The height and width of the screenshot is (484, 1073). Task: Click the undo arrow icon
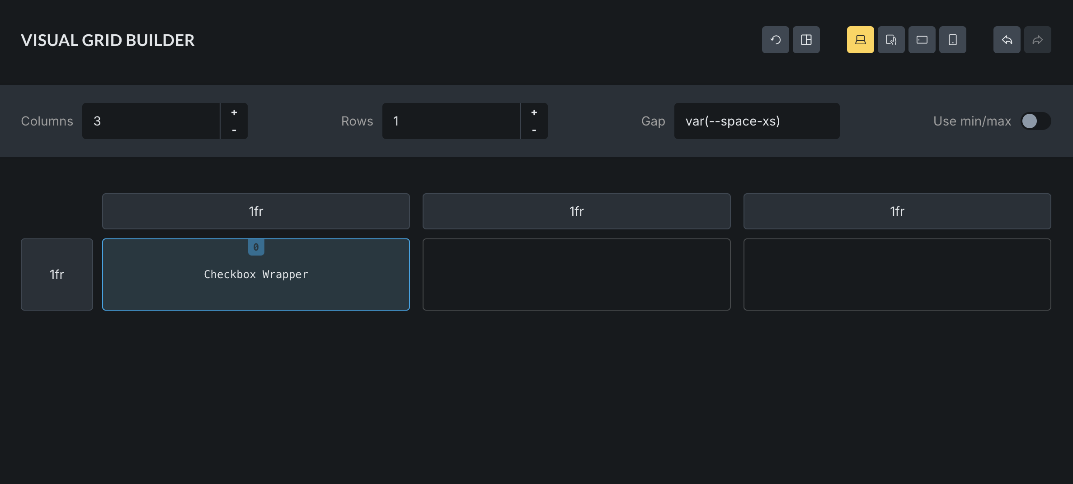(1007, 40)
